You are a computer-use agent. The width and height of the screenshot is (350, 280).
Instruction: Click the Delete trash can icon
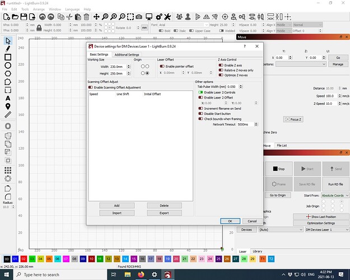click(86, 17)
